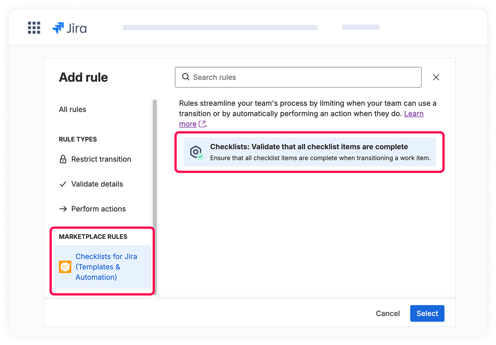The image size is (496, 345).
Task: Click the hexagon icon on the Checklists rule
Action: coord(196,152)
